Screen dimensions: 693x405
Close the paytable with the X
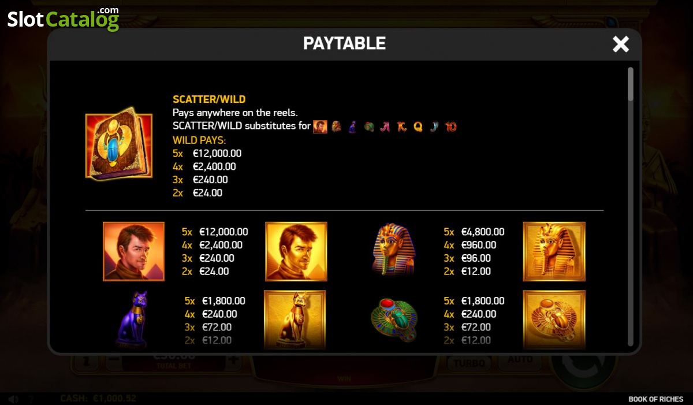(621, 44)
